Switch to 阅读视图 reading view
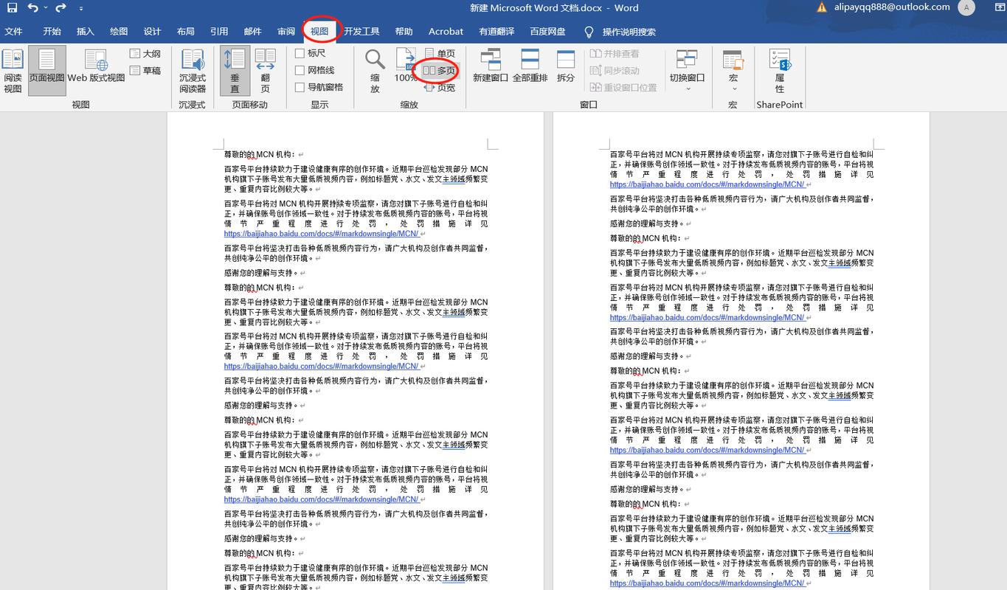 [13, 72]
